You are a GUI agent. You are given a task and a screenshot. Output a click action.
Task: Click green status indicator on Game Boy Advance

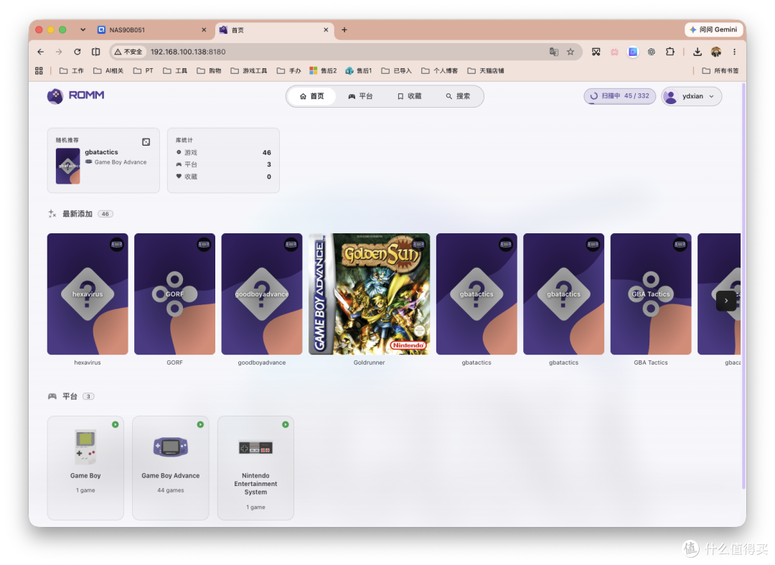(x=200, y=424)
